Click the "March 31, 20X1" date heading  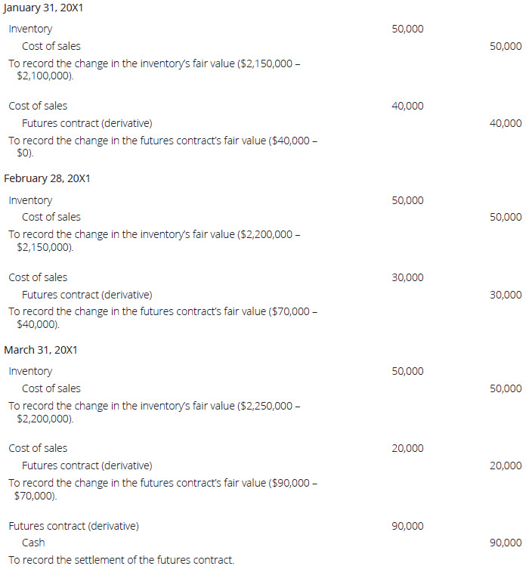[x=41, y=350]
